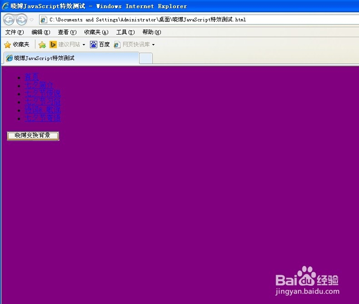Open the 文件(F) menu
Screen dimensions: 359x304
point(15,32)
